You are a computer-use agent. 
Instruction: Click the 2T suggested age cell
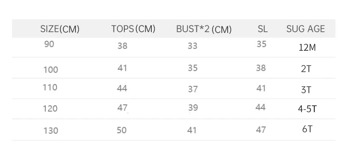(306, 69)
